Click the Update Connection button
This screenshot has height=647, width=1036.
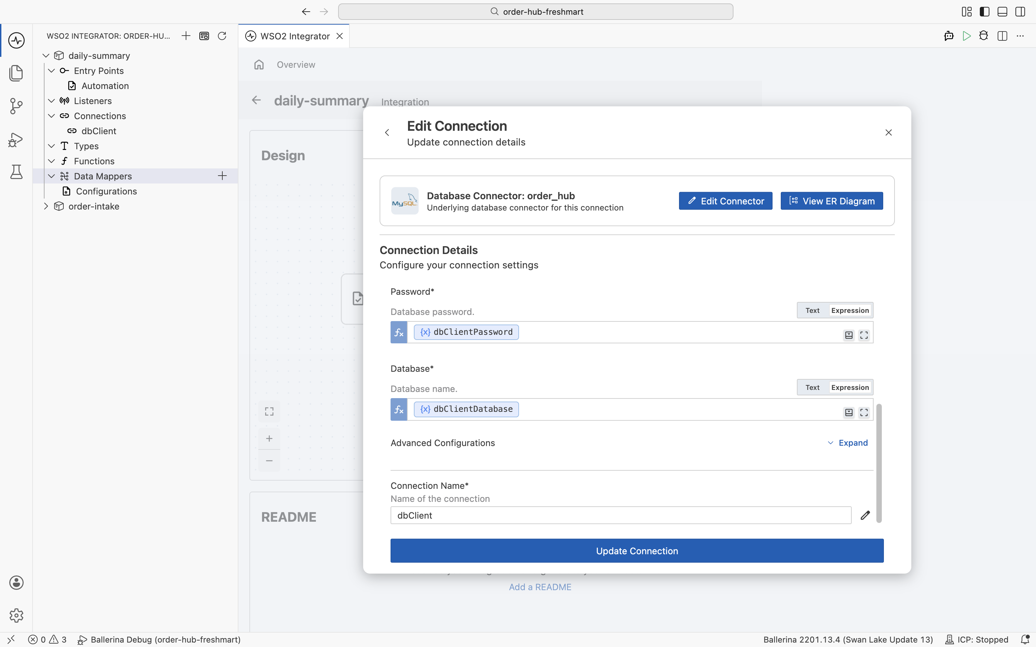tap(637, 551)
